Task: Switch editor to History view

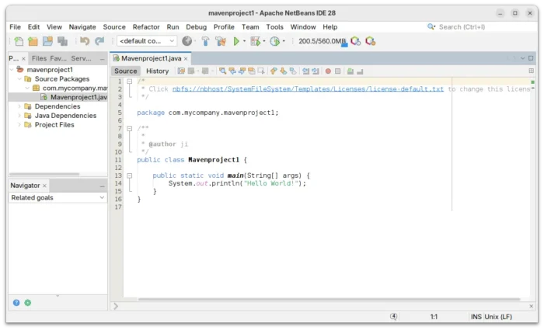Action: pyautogui.click(x=157, y=71)
